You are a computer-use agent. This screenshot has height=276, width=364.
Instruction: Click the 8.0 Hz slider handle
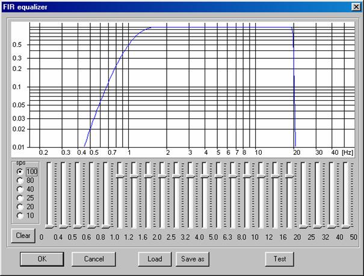point(247,176)
